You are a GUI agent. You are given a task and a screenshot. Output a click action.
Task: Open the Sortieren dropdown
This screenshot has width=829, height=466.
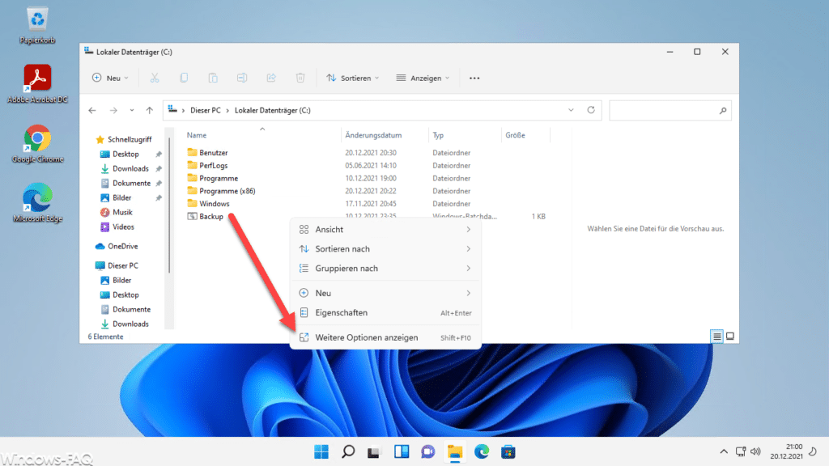(x=353, y=78)
